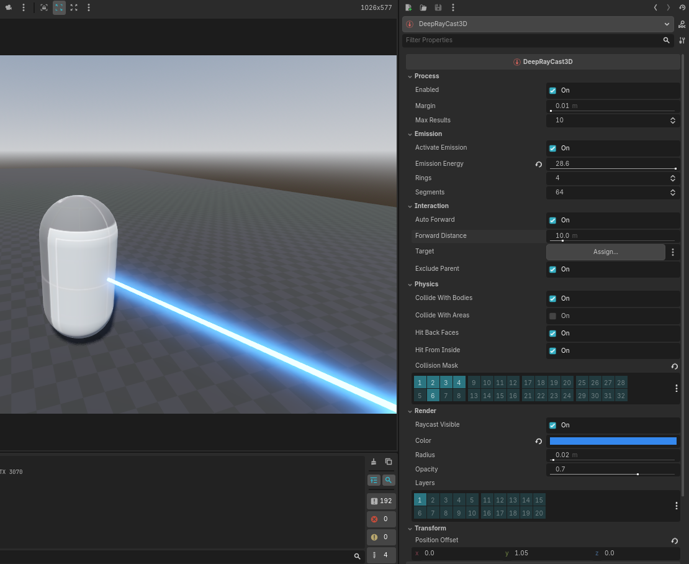Screen dimensions: 689x564
Task: Collapse the Physics section
Action: (410, 284)
